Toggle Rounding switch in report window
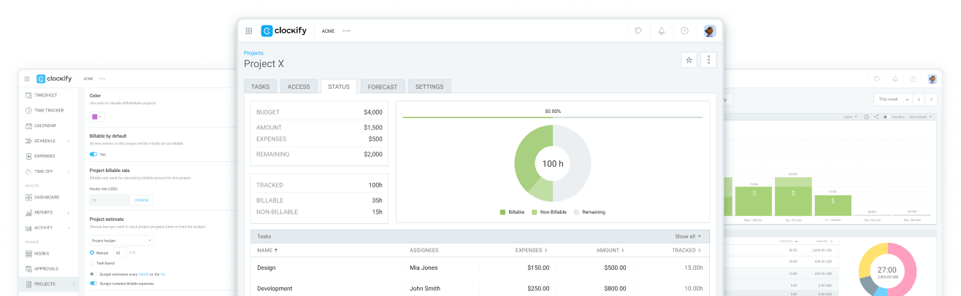The height and width of the screenshot is (296, 961). point(885,117)
